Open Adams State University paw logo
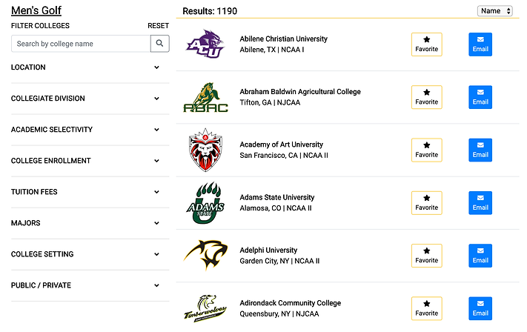This screenshot has height=332, width=527. coord(205,203)
